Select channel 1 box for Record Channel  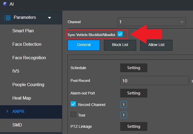tap(124, 105)
